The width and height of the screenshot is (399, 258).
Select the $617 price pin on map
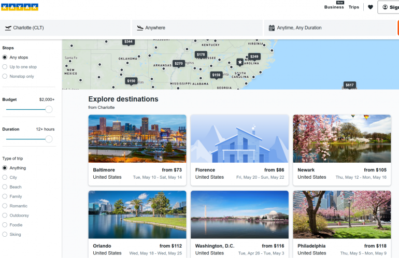coord(349,85)
